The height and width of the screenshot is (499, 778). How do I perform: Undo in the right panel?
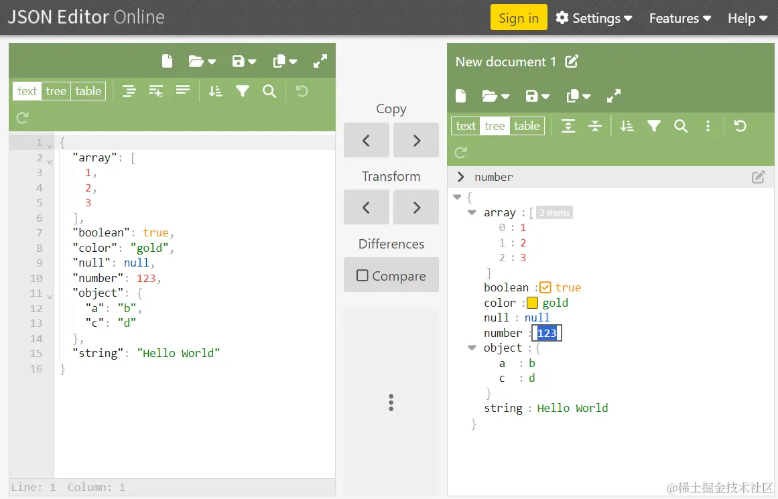[740, 126]
